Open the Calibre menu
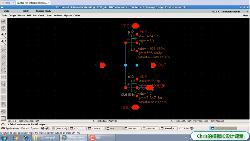250x141 pixels. click(77, 15)
